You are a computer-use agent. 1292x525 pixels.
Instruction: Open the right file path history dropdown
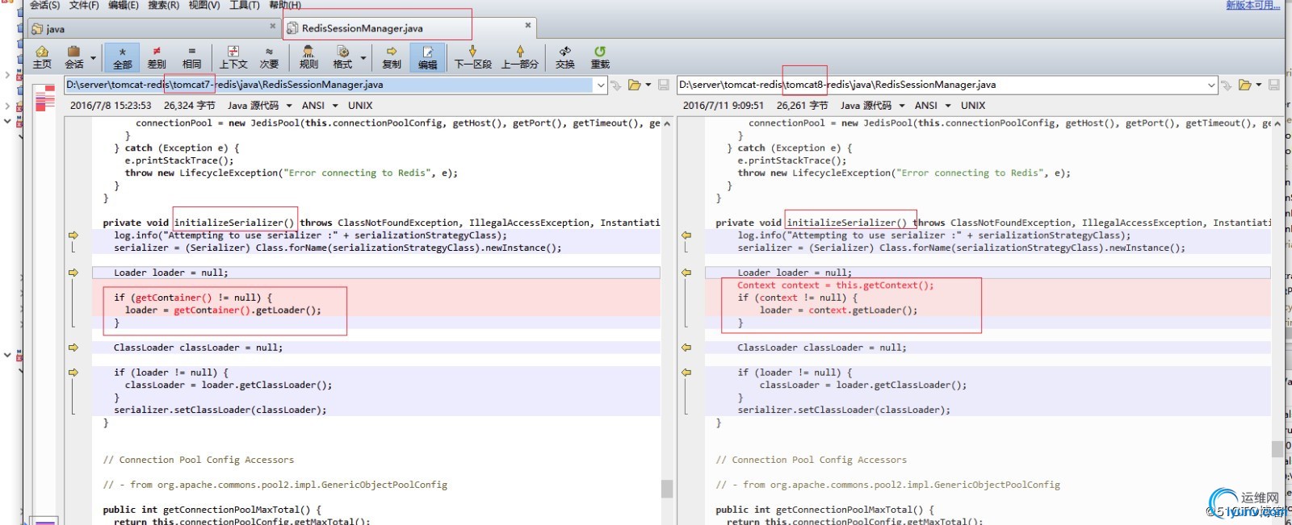tap(1211, 85)
